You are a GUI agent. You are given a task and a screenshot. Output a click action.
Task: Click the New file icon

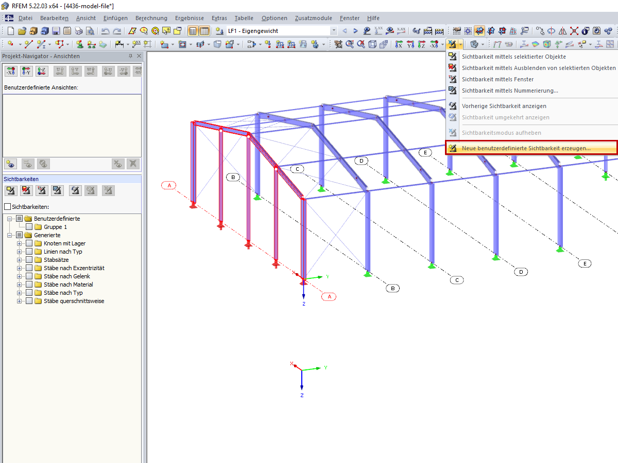11,31
